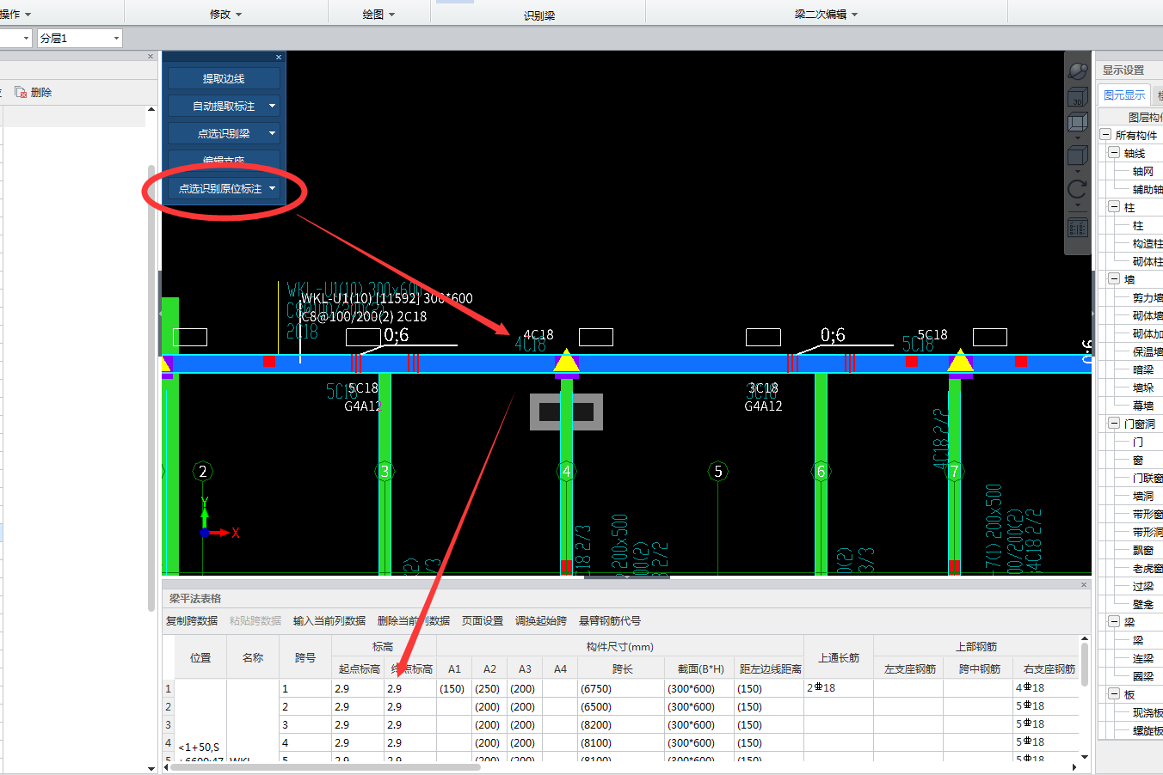Click beam table vertical scroll down arrow
The height and width of the screenshot is (775, 1163).
[x=1084, y=756]
